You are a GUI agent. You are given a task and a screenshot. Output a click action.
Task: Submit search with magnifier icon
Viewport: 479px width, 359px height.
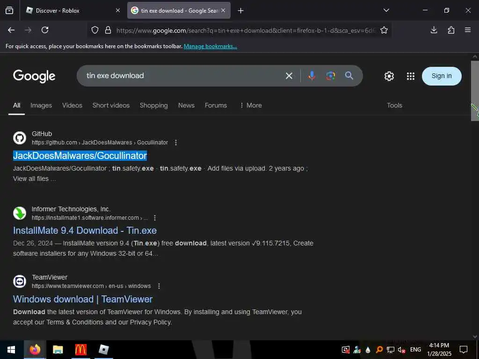(x=349, y=76)
